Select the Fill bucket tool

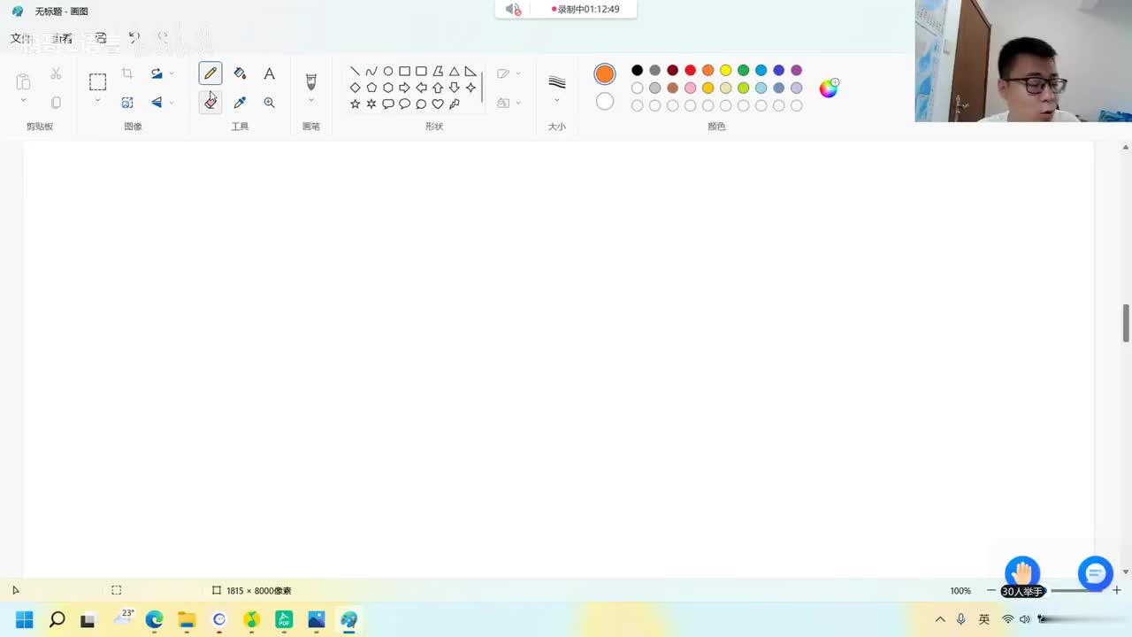240,73
